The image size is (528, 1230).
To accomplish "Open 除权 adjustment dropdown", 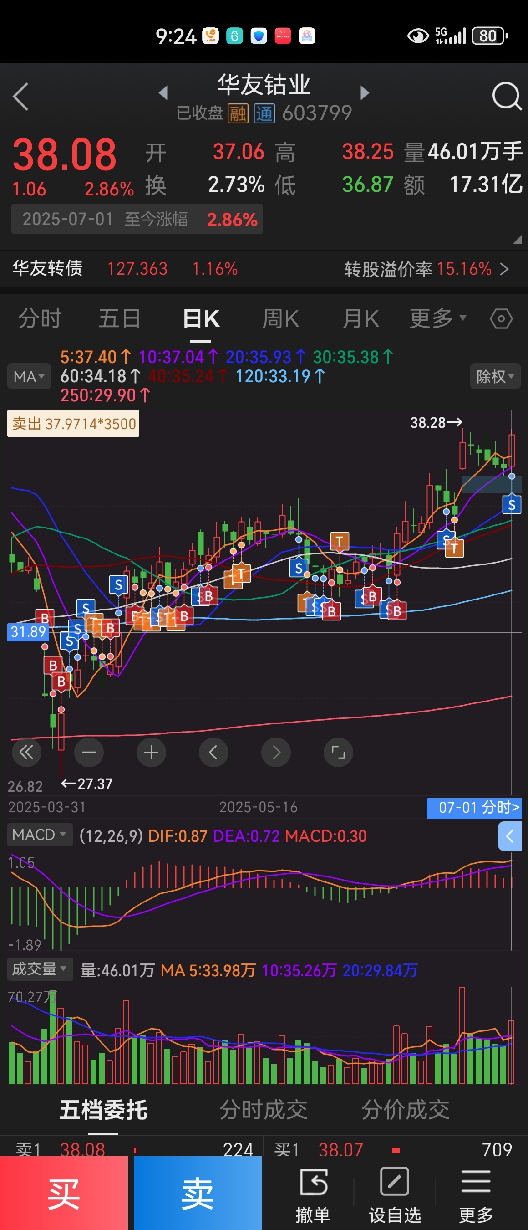I will coord(495,377).
